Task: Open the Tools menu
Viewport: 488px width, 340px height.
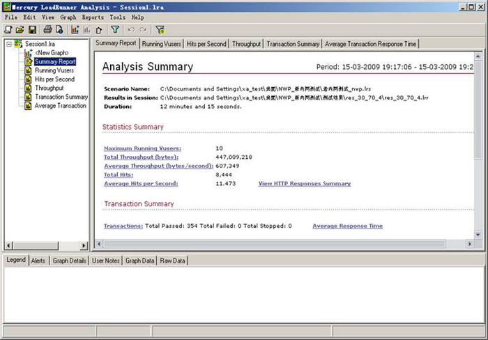Action: (117, 17)
